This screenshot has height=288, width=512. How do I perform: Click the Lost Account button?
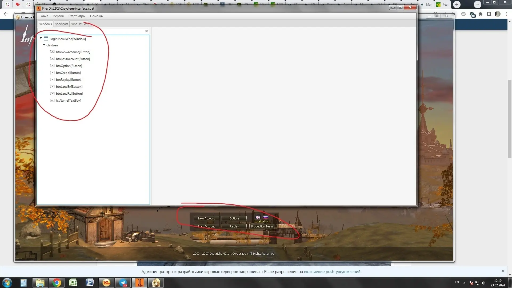pyautogui.click(x=206, y=226)
